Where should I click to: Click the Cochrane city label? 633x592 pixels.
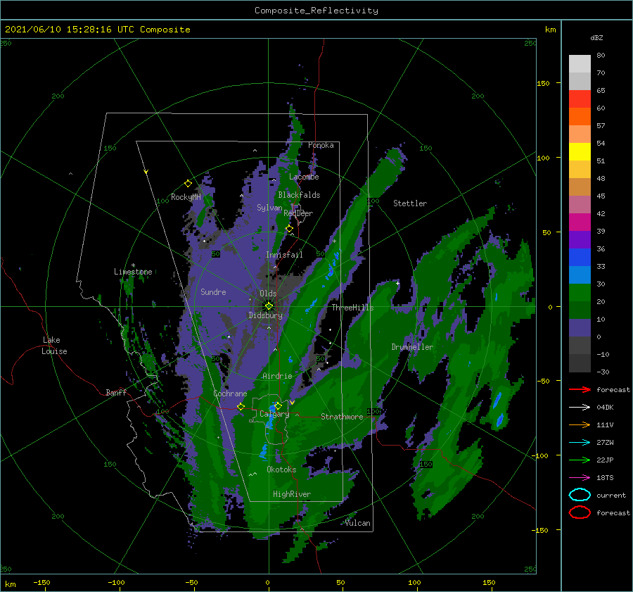[230, 393]
